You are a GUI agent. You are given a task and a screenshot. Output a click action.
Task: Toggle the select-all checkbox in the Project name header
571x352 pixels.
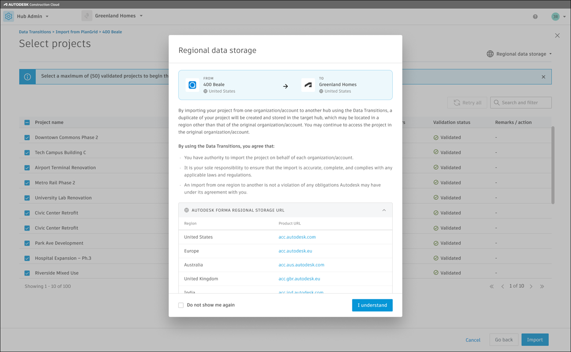[27, 122]
